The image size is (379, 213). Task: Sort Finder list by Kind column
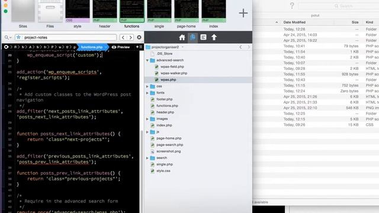370,22
